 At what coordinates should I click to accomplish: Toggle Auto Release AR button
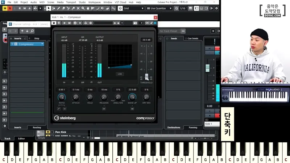click(x=104, y=109)
